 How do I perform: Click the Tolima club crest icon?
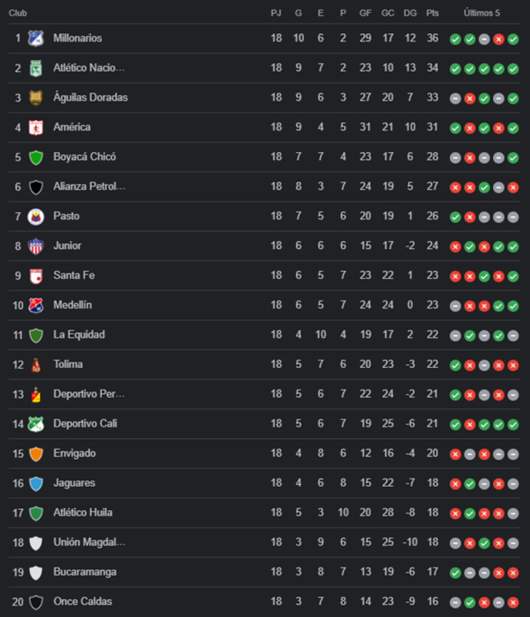[x=36, y=365]
